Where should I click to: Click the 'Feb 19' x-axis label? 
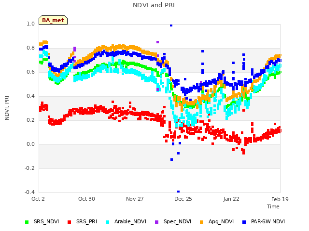pyautogui.click(x=280, y=199)
